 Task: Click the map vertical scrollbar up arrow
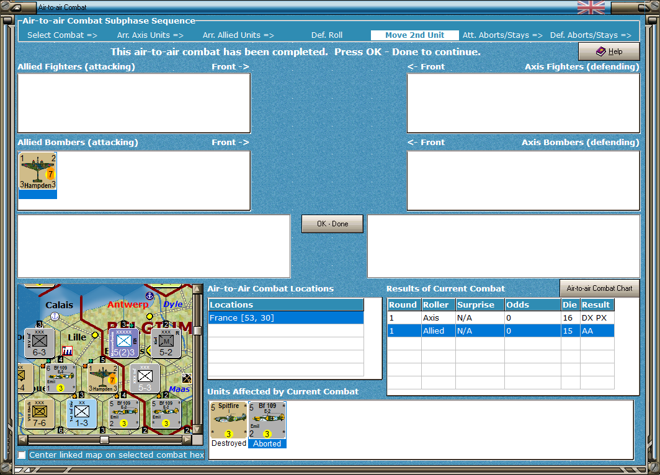pos(197,289)
